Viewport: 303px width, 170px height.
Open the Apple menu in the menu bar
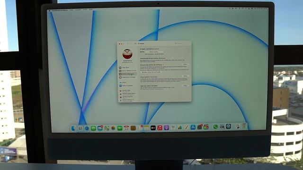coord(50,10)
